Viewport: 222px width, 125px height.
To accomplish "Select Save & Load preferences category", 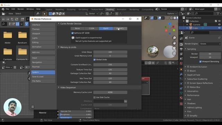I will (x=43, y=77).
